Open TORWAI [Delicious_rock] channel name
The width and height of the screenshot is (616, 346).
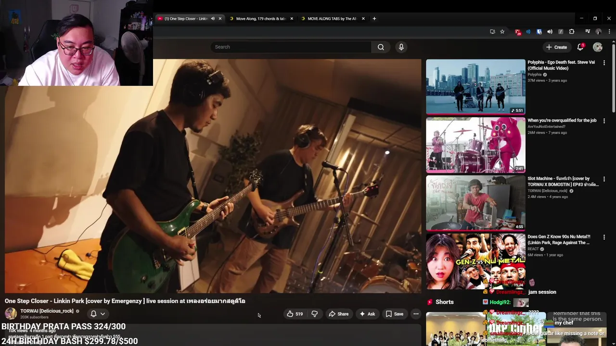[x=47, y=311]
